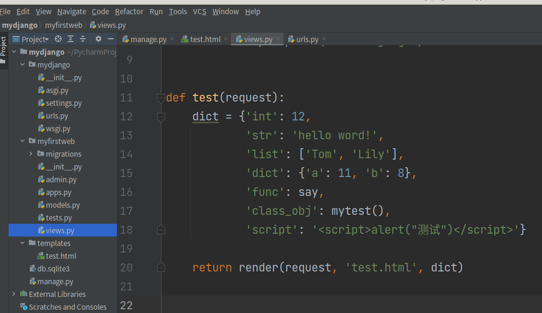Open the Help menu
This screenshot has width=542, height=313.
point(253,12)
